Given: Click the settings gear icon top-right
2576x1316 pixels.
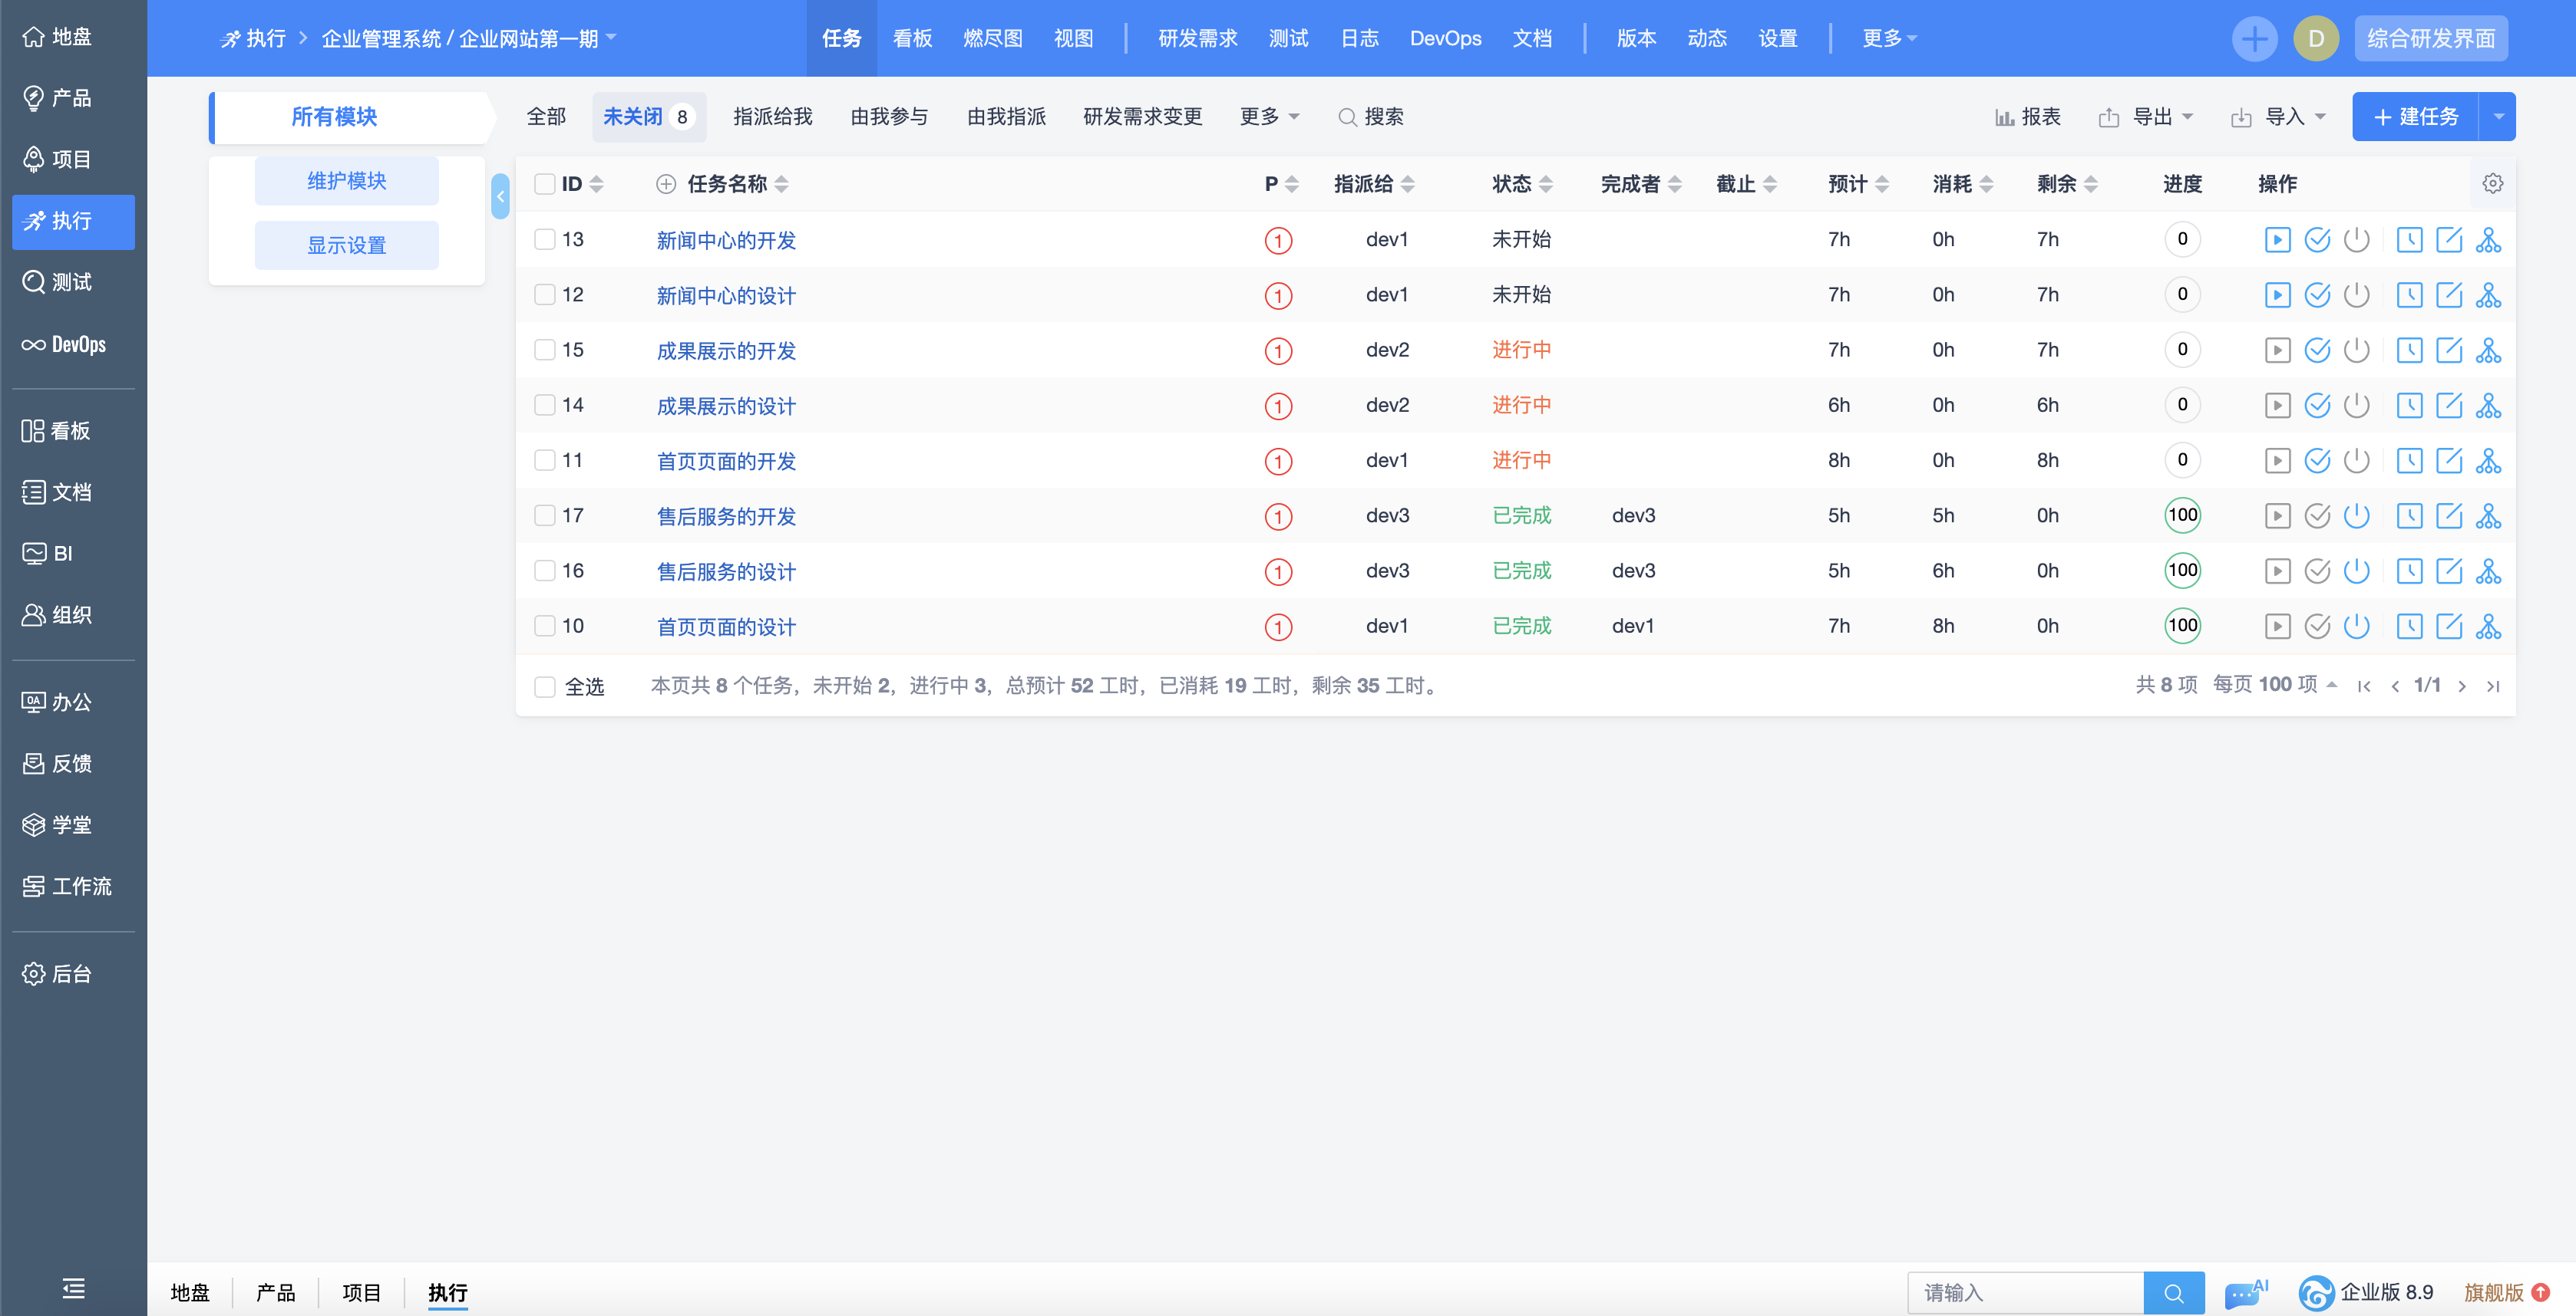Looking at the screenshot, I should pos(2492,183).
